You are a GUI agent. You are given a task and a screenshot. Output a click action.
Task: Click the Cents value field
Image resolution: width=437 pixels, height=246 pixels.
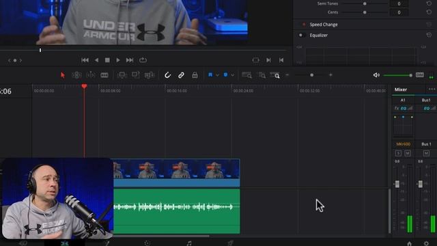click(399, 12)
